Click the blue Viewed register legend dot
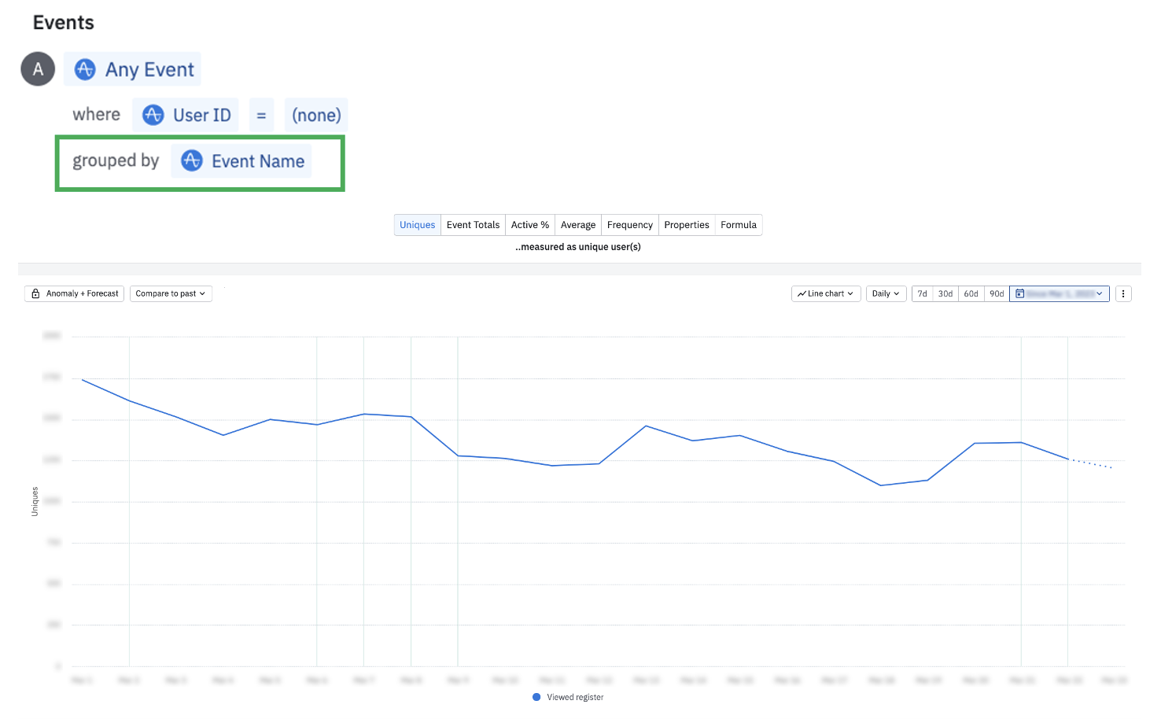The height and width of the screenshot is (719, 1150). (x=536, y=697)
